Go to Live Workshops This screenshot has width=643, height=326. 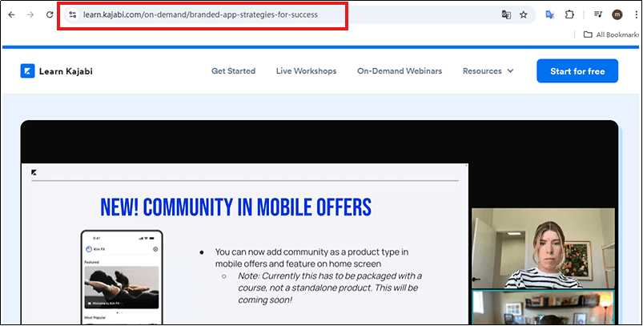(306, 70)
